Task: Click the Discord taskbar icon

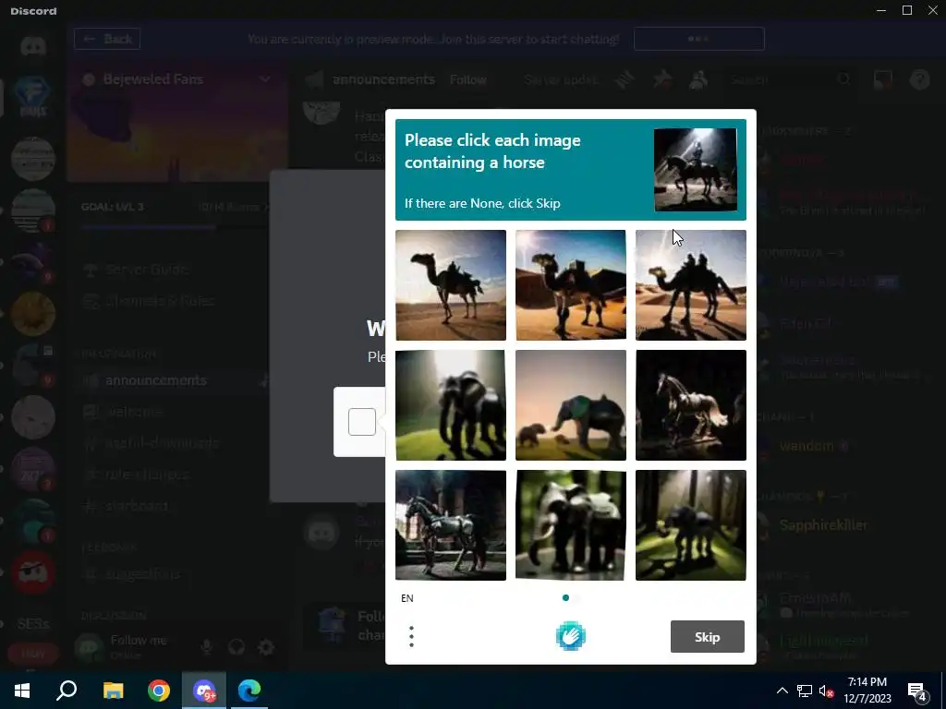Action: [x=204, y=691]
